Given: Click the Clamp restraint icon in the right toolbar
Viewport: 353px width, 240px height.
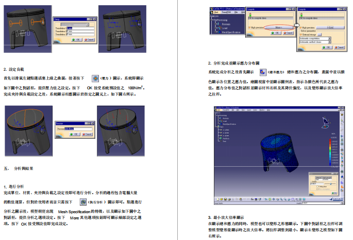Looking at the screenshot, I should (342, 136).
